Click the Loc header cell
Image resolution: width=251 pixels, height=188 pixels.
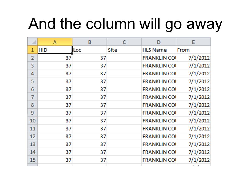[90, 50]
